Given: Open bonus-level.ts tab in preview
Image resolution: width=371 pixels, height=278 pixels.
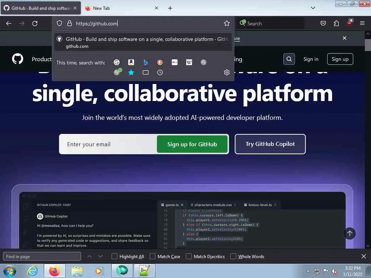Looking at the screenshot, I should coord(260,205).
